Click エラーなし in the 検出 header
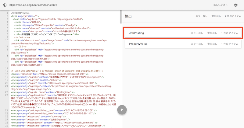Screen dimensions: 244x128 pos(201,16)
